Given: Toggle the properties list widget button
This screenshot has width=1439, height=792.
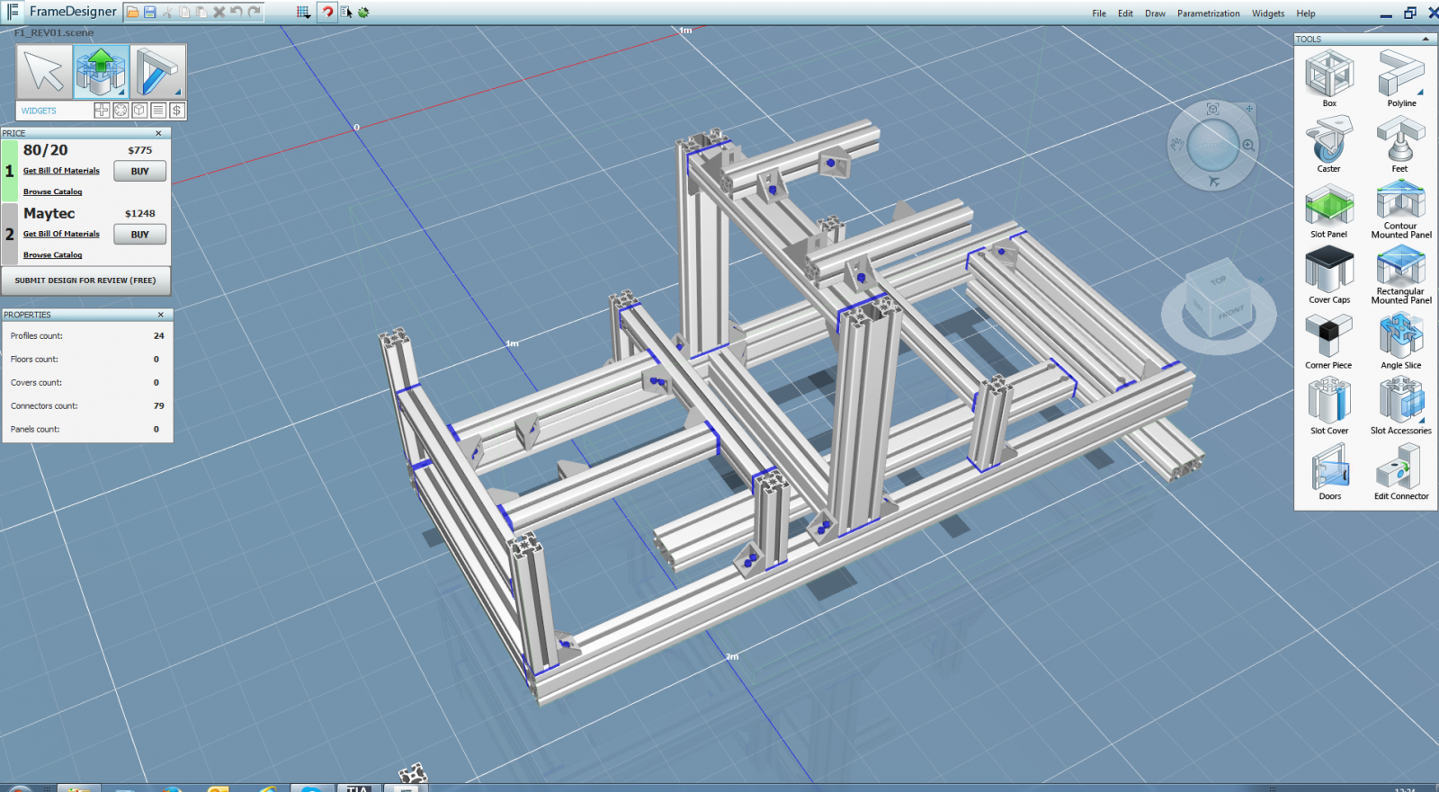Looking at the screenshot, I should coord(158,111).
